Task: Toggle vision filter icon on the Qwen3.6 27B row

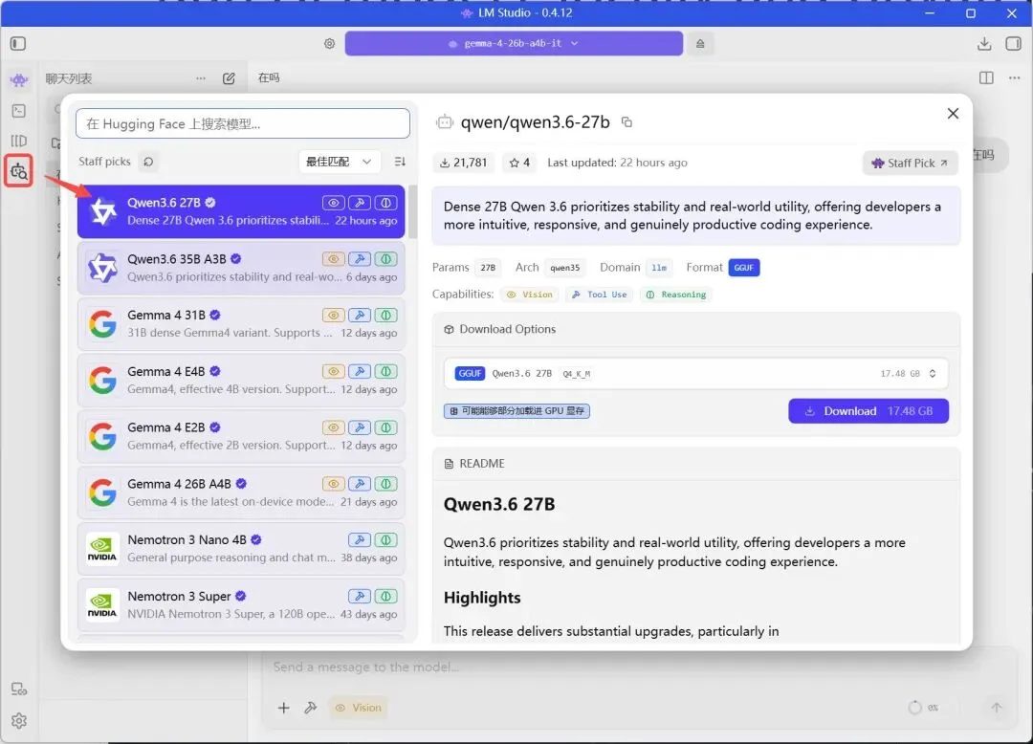Action: [334, 203]
